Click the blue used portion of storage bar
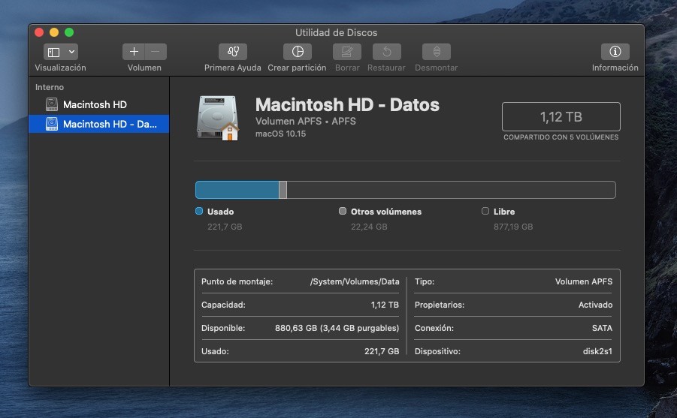 point(237,190)
